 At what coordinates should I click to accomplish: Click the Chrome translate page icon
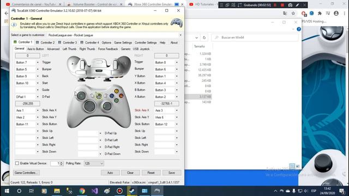pyautogui.click(x=285, y=13)
